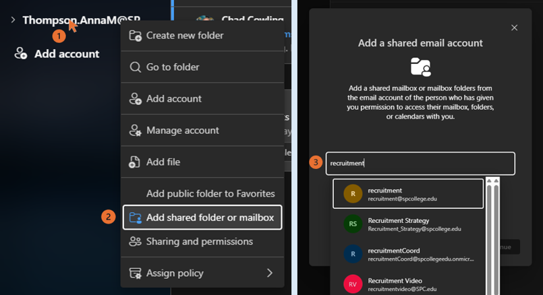The width and height of the screenshot is (543, 295).
Task: Select recruitment@spcollege.edu suggestion
Action: 408,194
